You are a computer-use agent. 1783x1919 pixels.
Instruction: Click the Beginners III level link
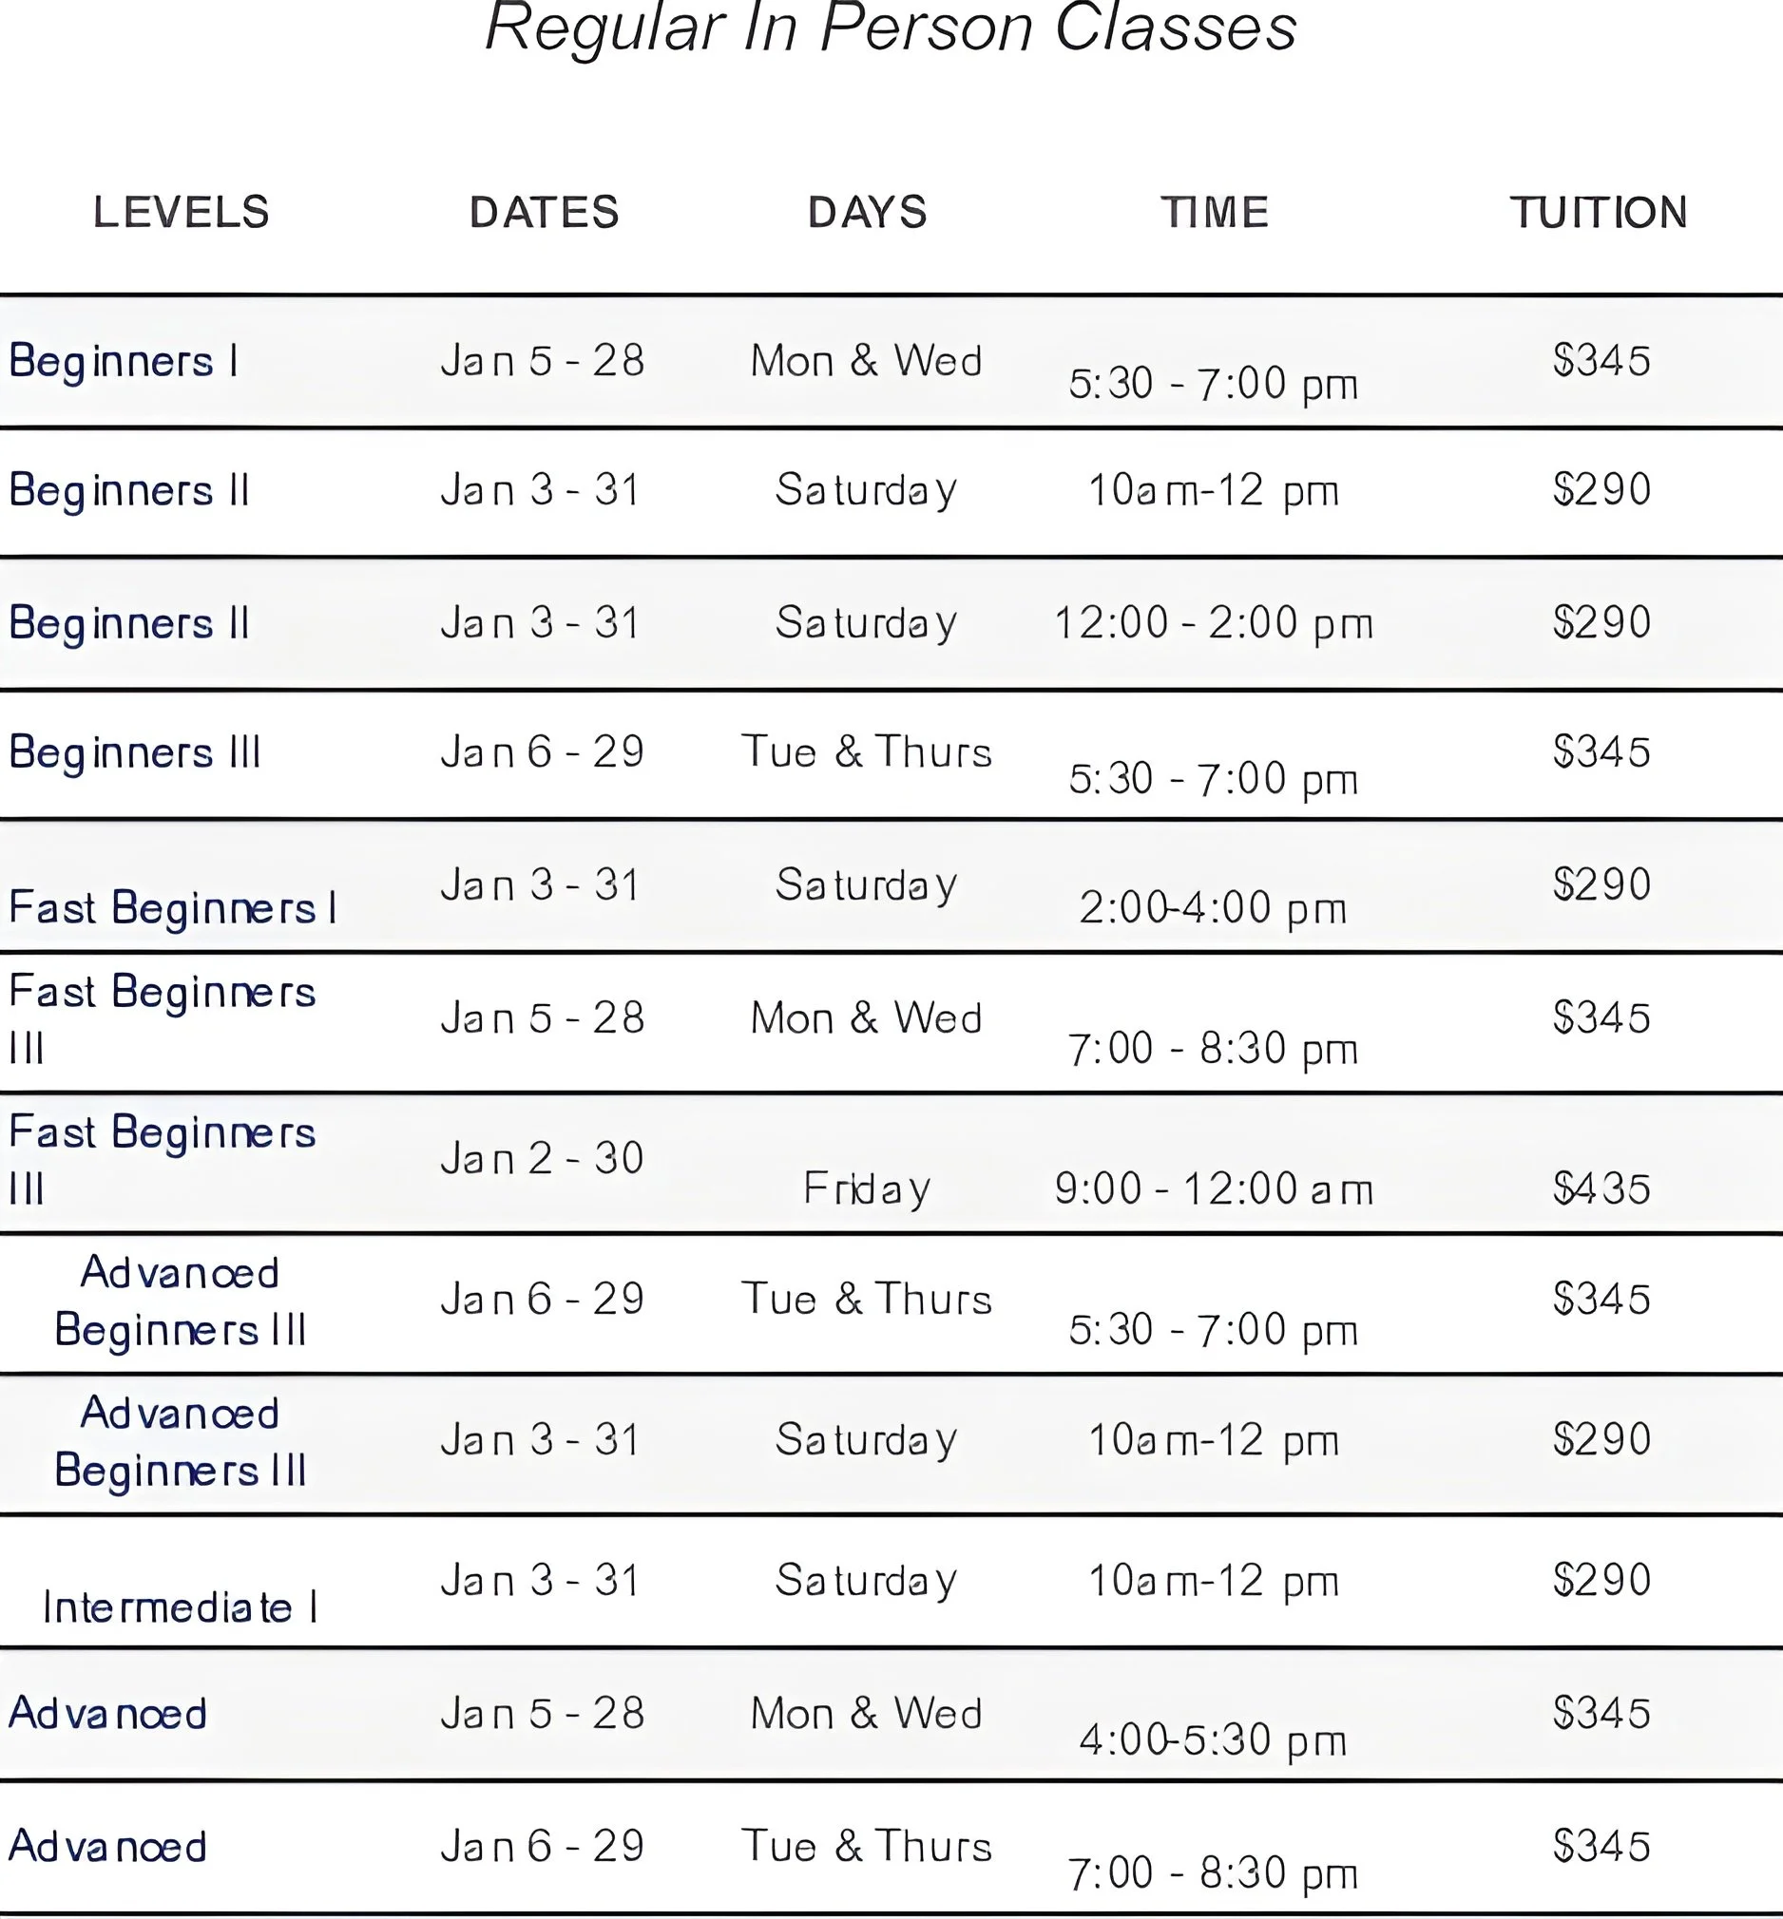(135, 752)
